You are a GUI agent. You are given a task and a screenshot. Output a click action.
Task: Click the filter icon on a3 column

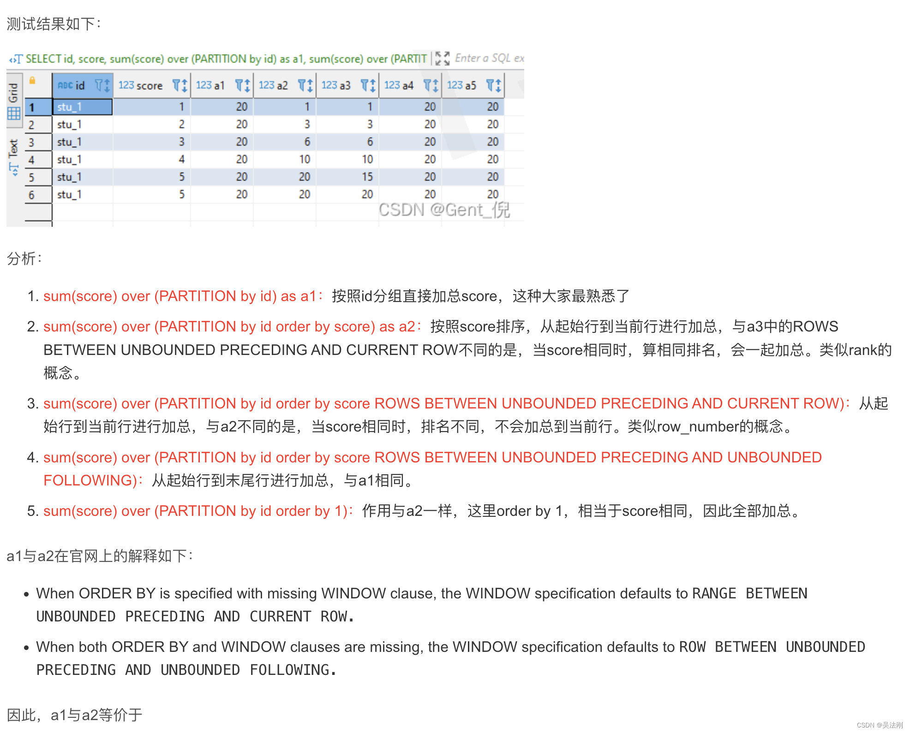tap(365, 85)
